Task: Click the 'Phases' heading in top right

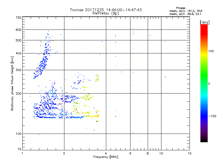Action: point(180,8)
